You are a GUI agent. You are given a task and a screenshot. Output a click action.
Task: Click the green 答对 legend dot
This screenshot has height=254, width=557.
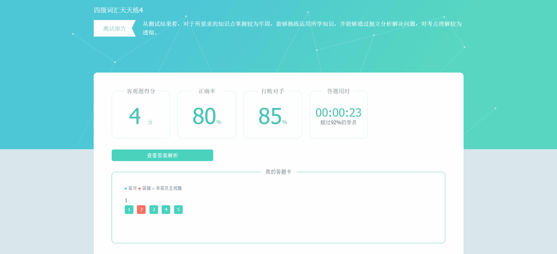126,189
